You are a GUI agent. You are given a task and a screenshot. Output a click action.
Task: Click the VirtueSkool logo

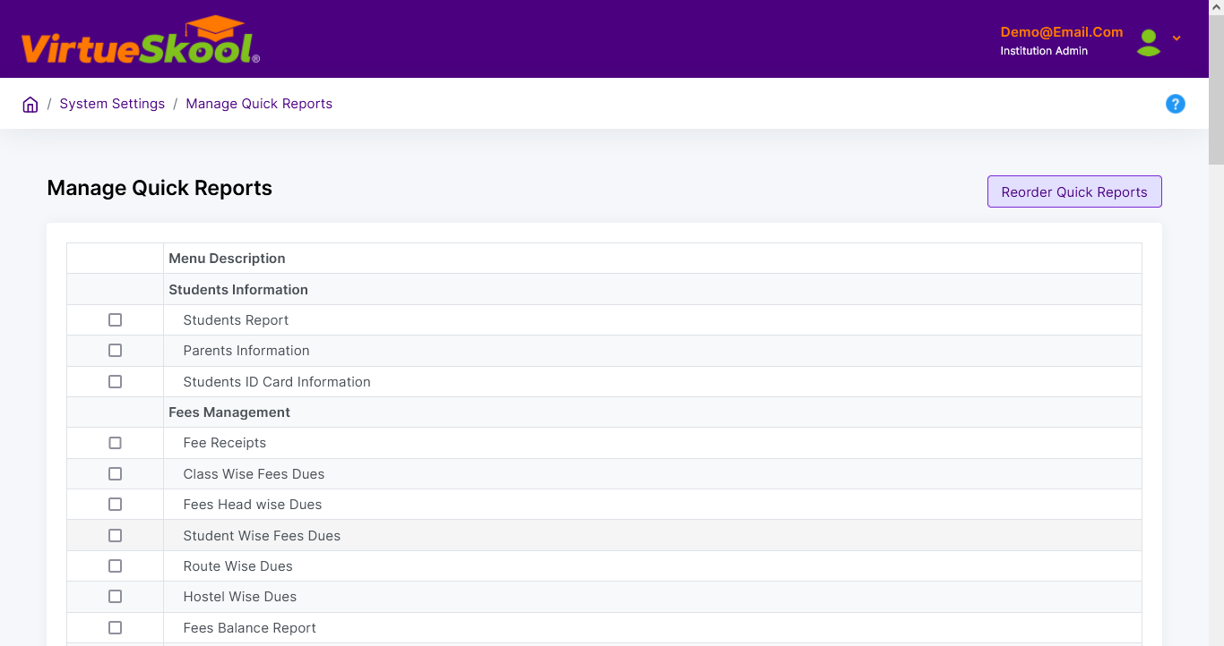pyautogui.click(x=141, y=40)
